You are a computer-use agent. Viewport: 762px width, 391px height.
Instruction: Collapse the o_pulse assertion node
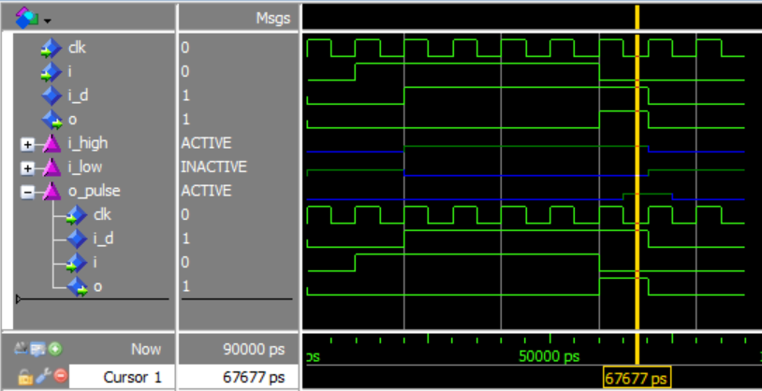(x=27, y=192)
